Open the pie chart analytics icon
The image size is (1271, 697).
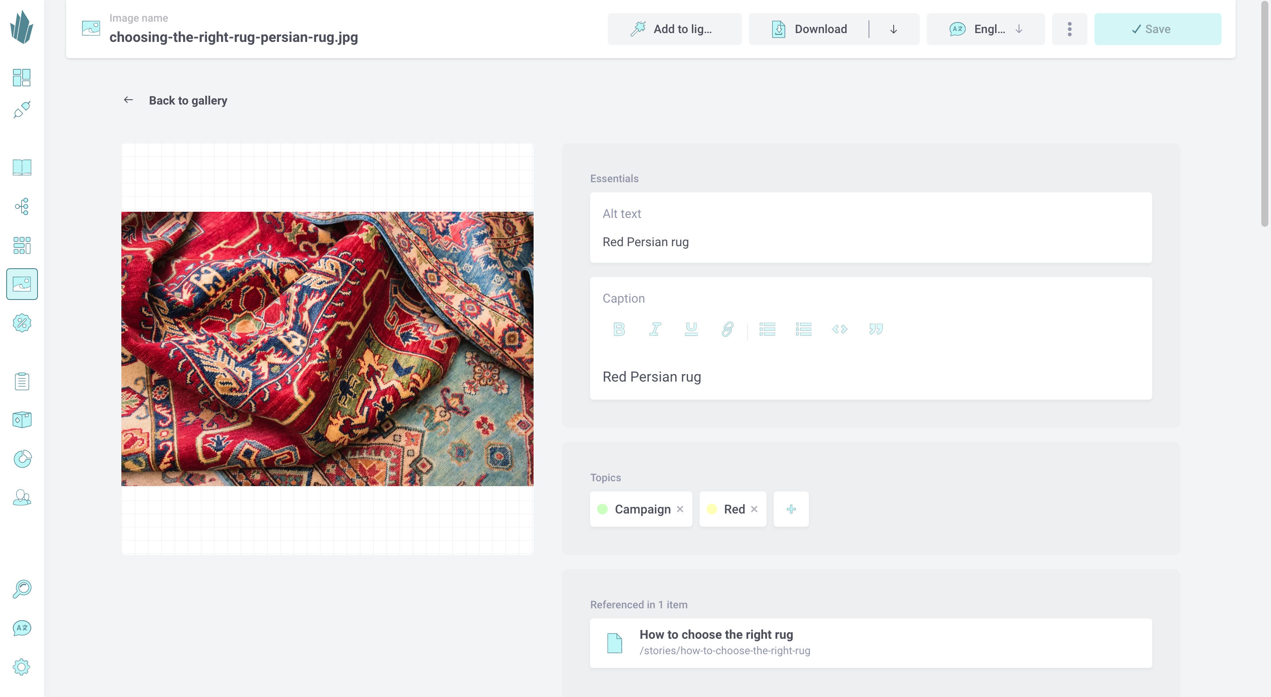coord(22,459)
